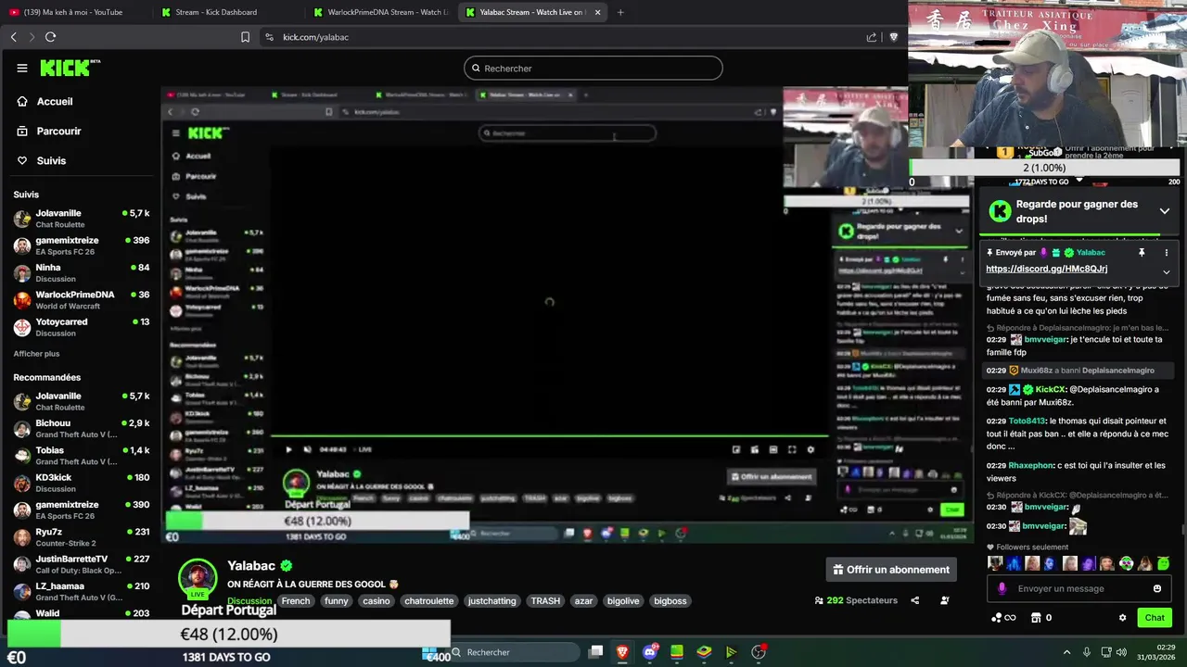Click the taskbar Rechercher search box
Screen dimensions: 1187x667
coord(515,652)
